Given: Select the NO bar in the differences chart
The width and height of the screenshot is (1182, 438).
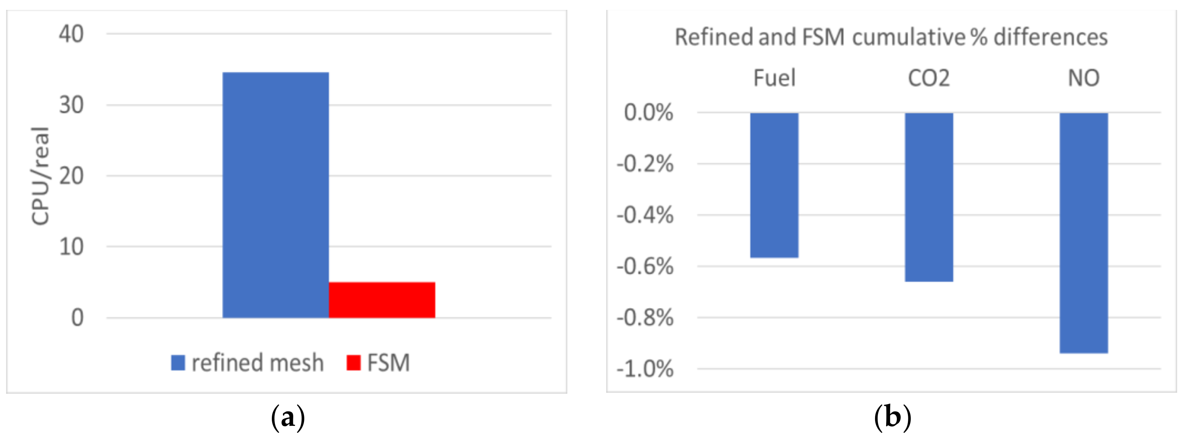Looking at the screenshot, I should tap(1083, 233).
